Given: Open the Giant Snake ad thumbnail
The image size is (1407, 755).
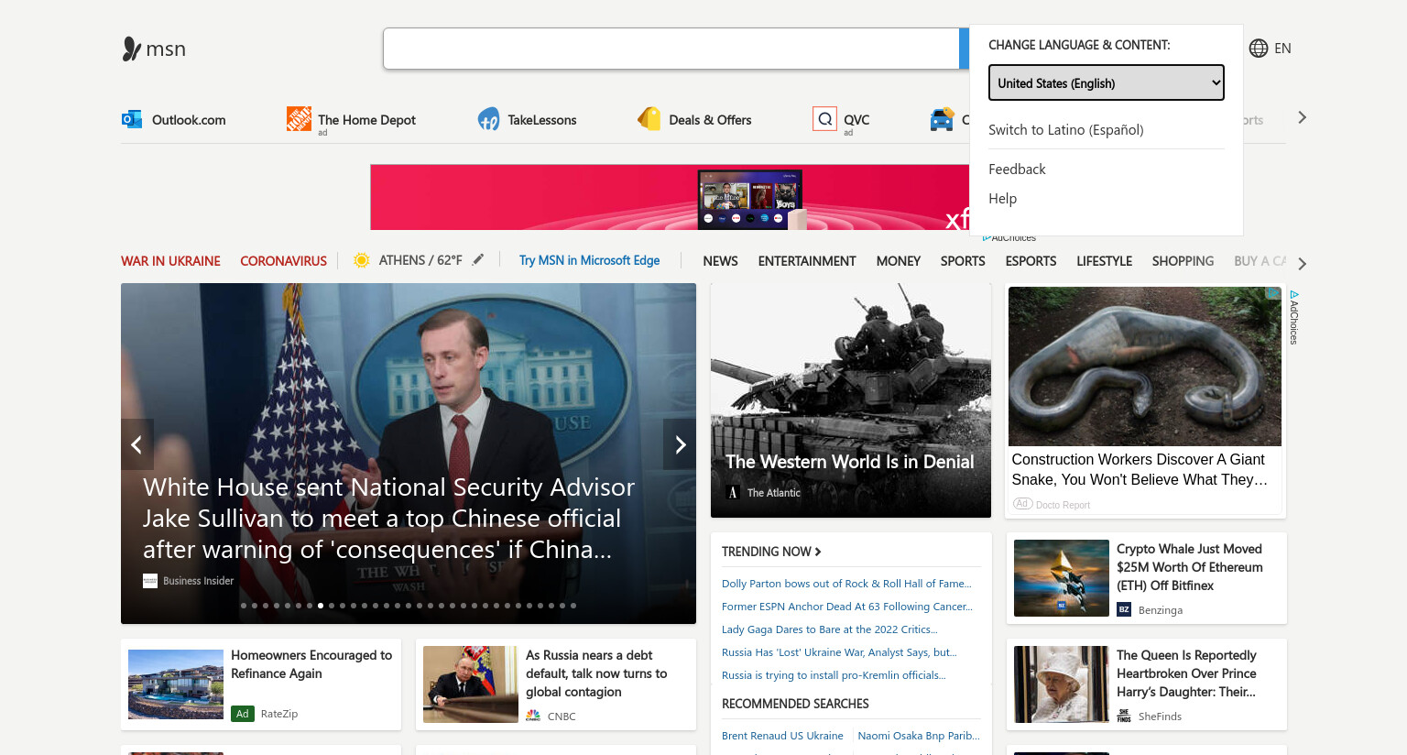Looking at the screenshot, I should point(1145,367).
